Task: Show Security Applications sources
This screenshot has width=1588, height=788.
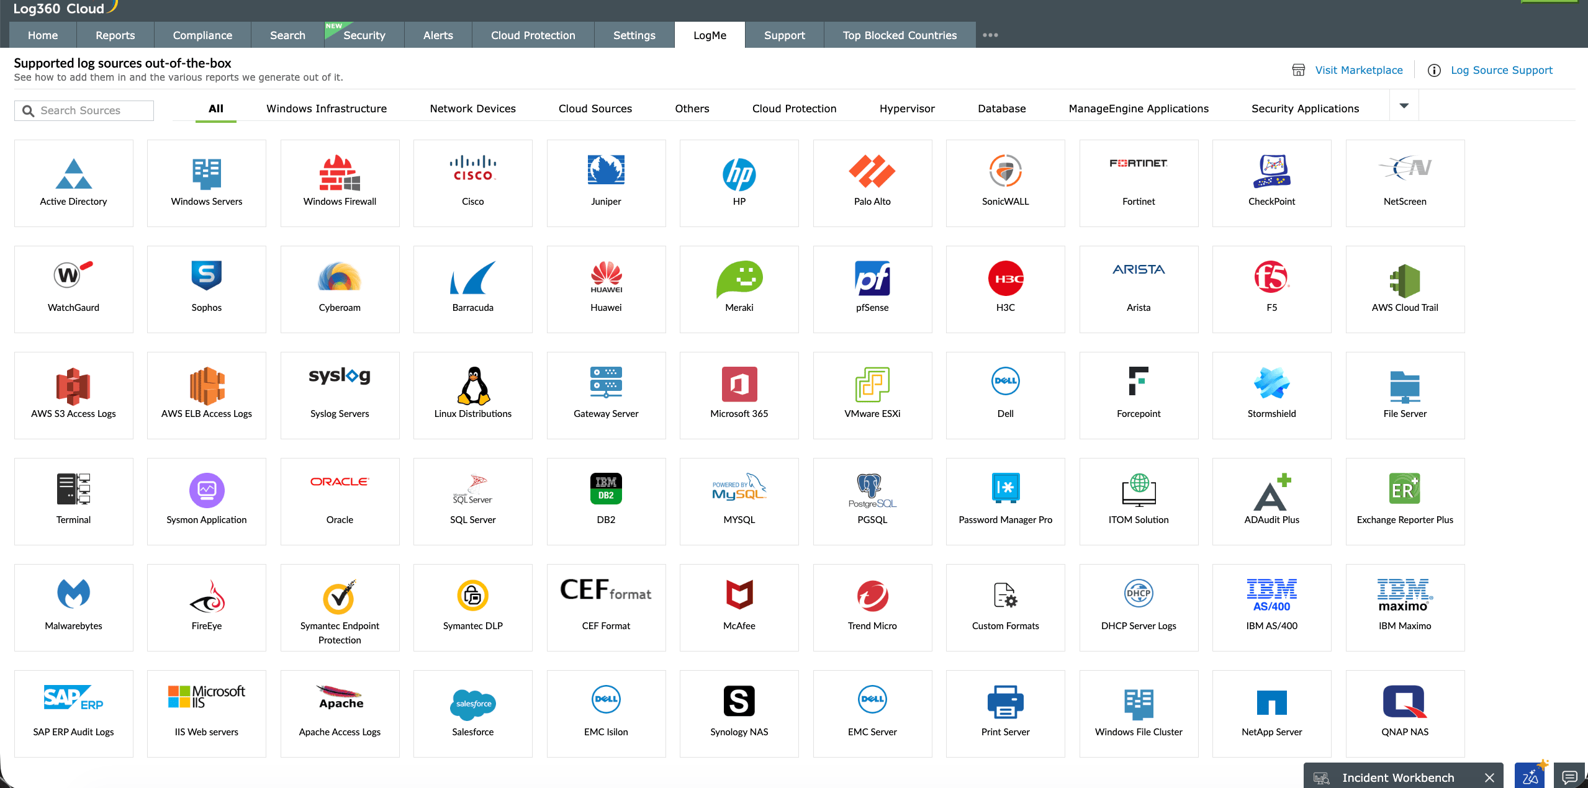Action: click(1305, 109)
